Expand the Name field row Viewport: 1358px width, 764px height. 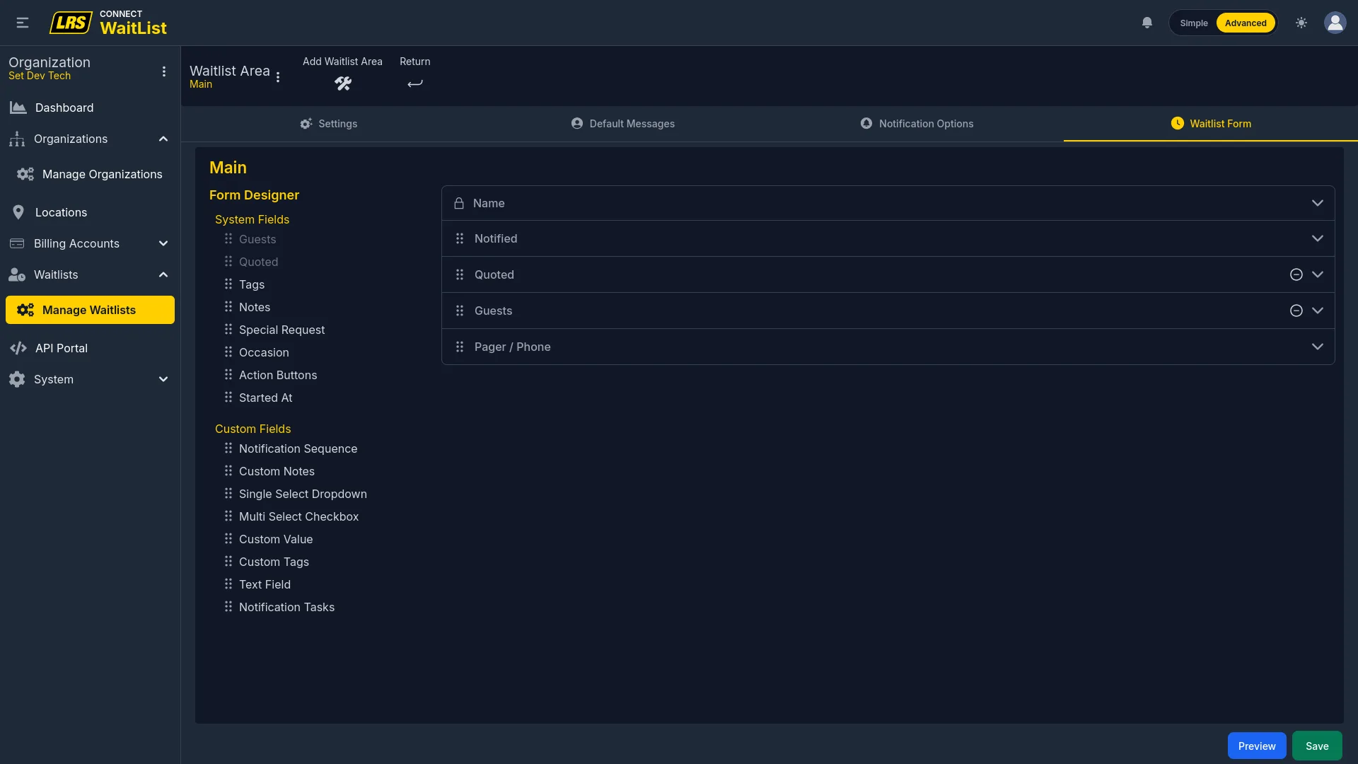coord(1318,203)
